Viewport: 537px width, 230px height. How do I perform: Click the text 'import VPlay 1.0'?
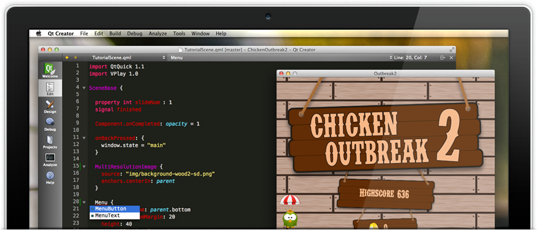point(114,74)
